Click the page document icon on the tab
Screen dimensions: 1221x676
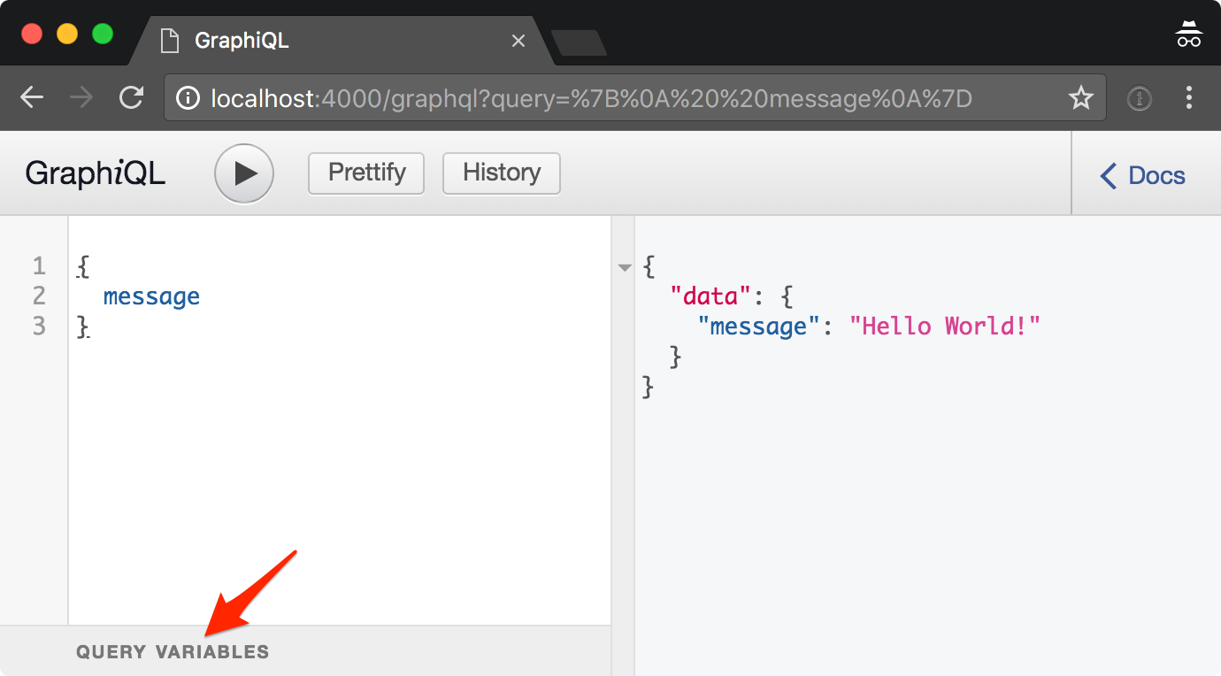[x=169, y=40]
